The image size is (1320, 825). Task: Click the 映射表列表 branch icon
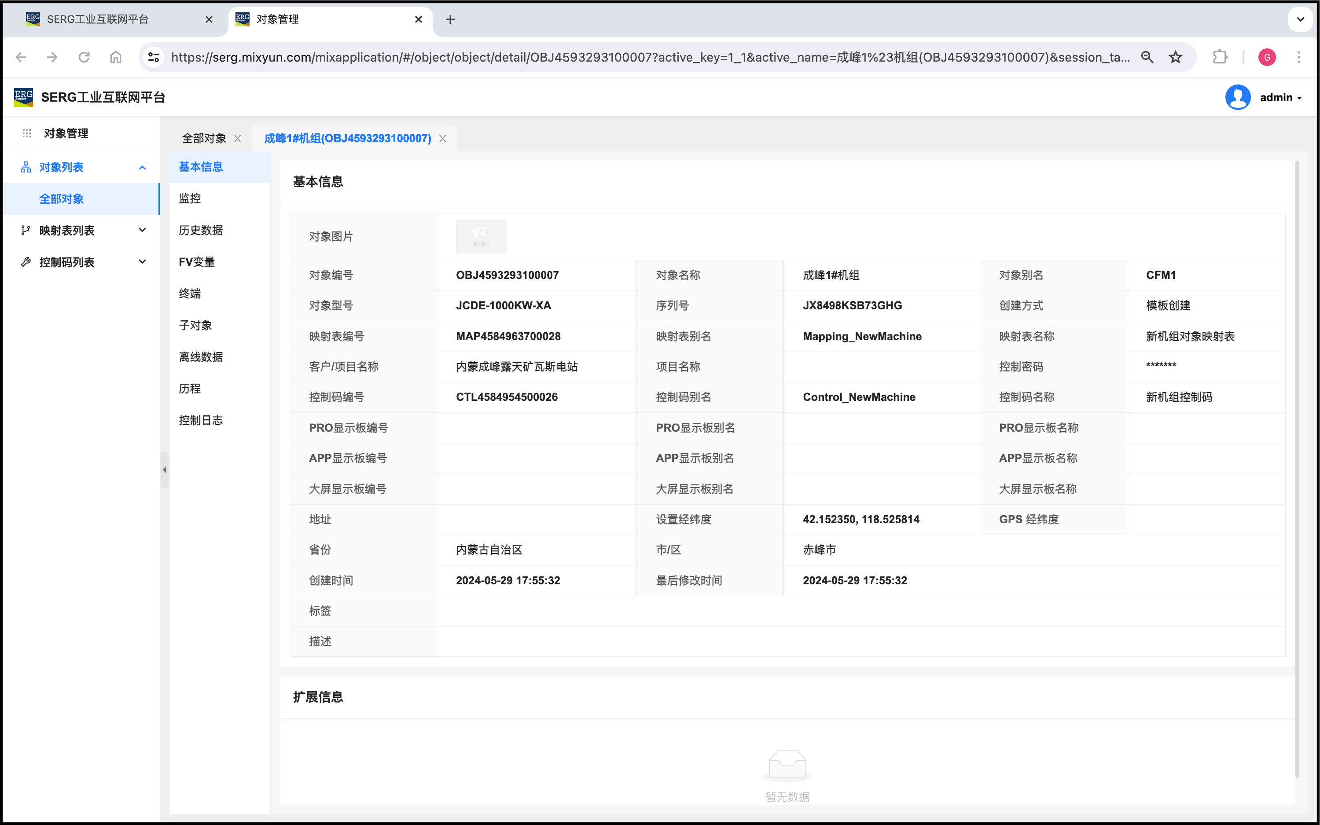[25, 230]
